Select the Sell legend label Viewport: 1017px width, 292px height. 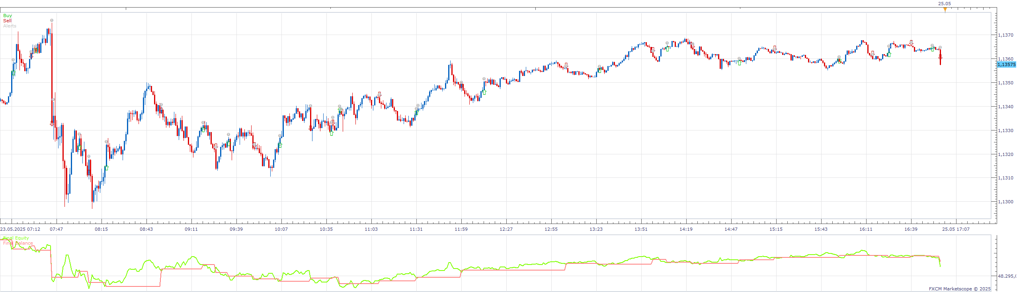(x=7, y=21)
